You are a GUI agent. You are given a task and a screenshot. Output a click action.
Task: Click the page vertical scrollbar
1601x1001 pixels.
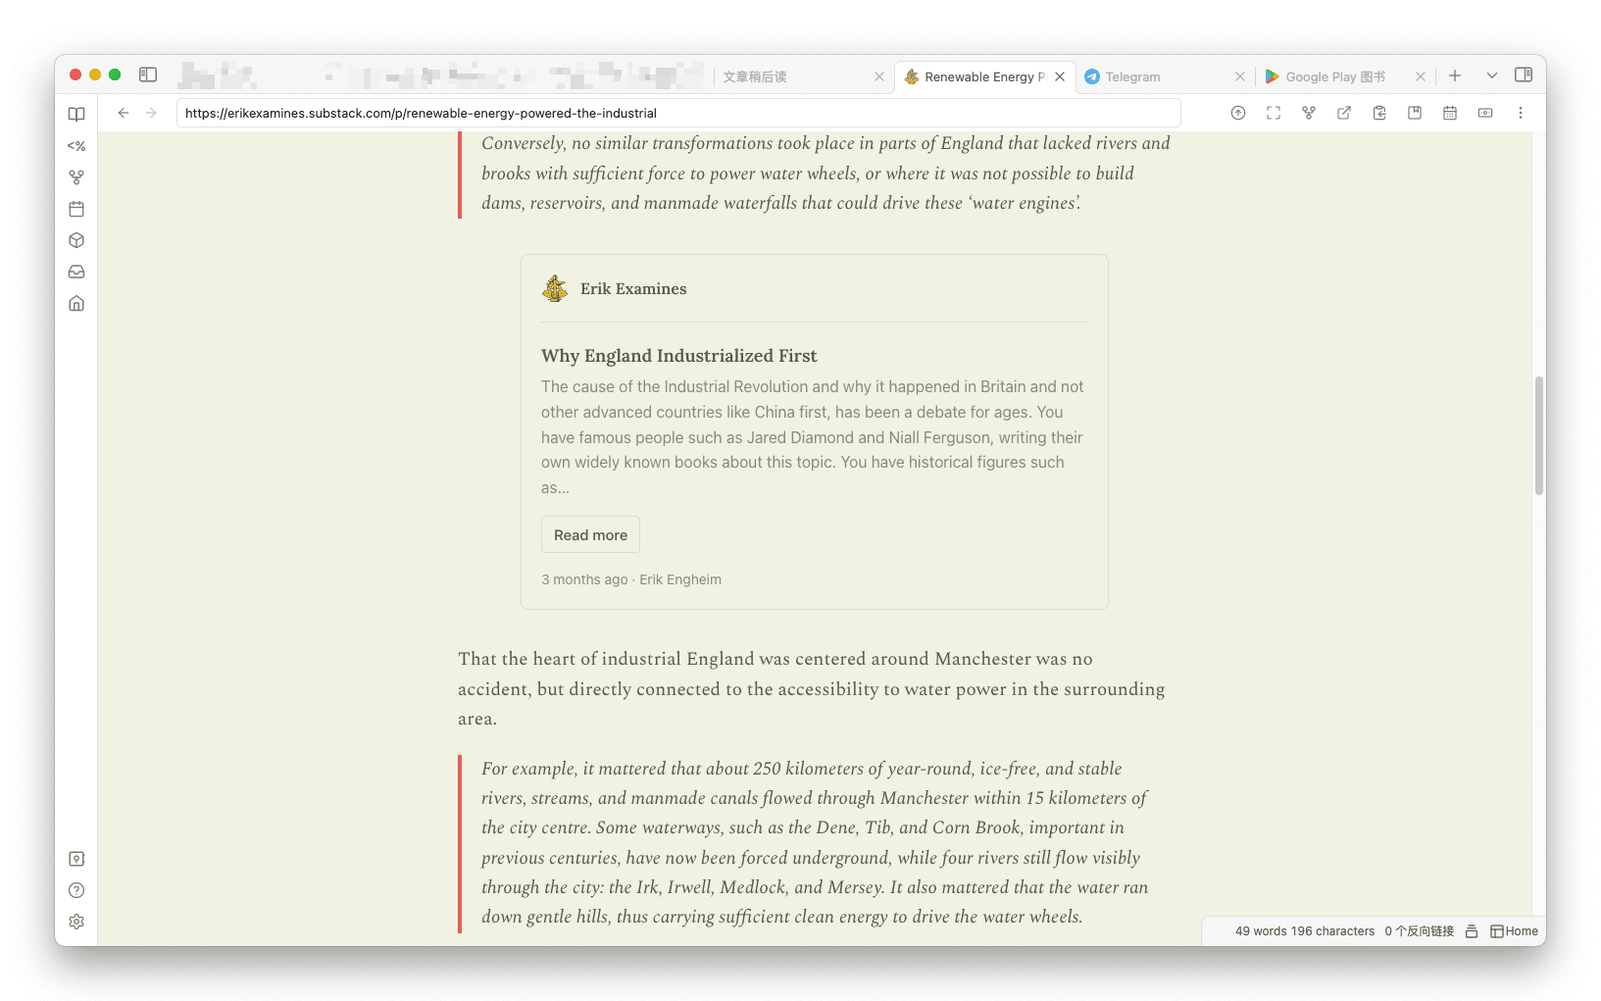tap(1539, 435)
